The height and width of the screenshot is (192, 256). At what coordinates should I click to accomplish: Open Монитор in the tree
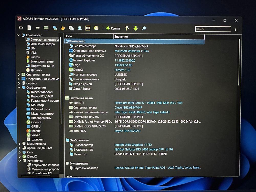(x=35, y=105)
